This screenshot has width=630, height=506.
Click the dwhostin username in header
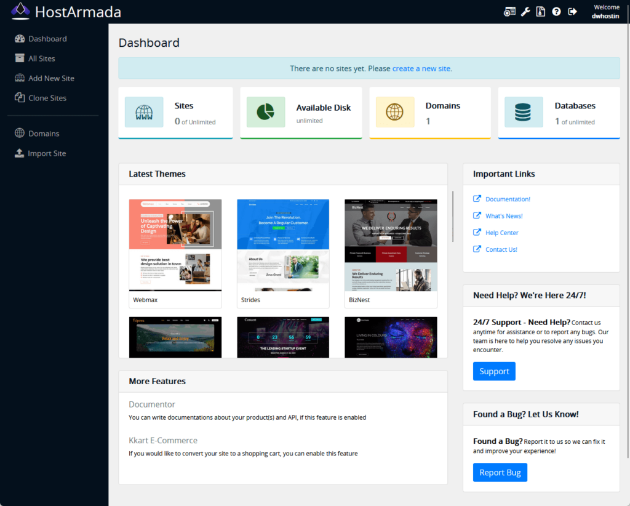click(605, 16)
